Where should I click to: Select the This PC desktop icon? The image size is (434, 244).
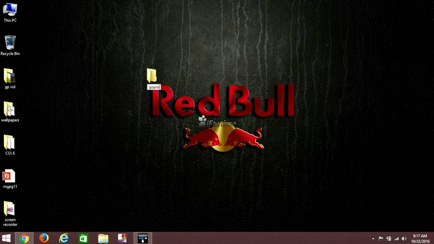[x=10, y=13]
